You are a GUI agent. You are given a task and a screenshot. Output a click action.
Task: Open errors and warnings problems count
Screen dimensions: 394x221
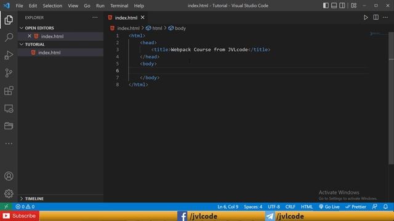click(25, 207)
